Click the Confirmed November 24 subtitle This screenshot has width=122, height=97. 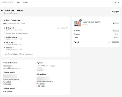point(12,13)
